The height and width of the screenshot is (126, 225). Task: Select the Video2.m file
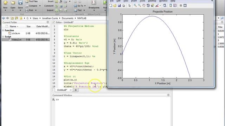17,40
